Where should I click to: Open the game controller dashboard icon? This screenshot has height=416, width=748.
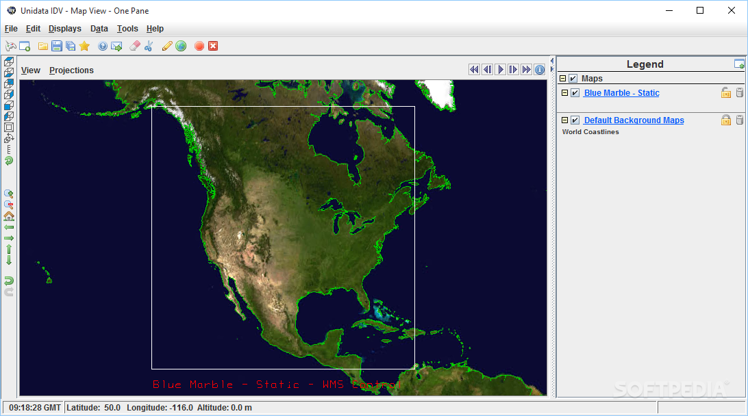coord(10,47)
